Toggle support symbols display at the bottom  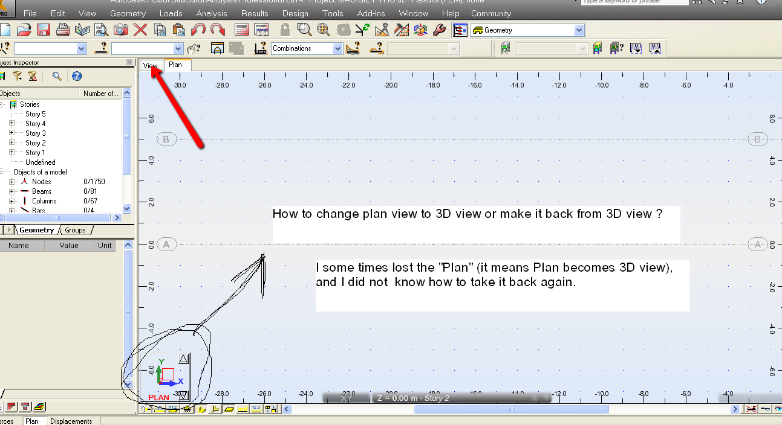[187, 409]
